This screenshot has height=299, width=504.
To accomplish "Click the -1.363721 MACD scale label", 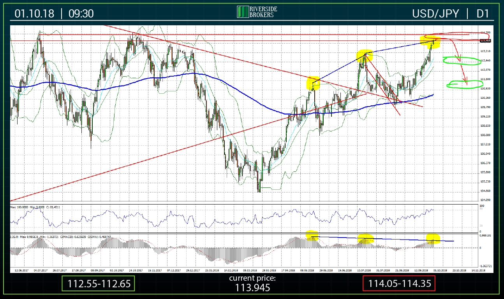I will [486, 266].
